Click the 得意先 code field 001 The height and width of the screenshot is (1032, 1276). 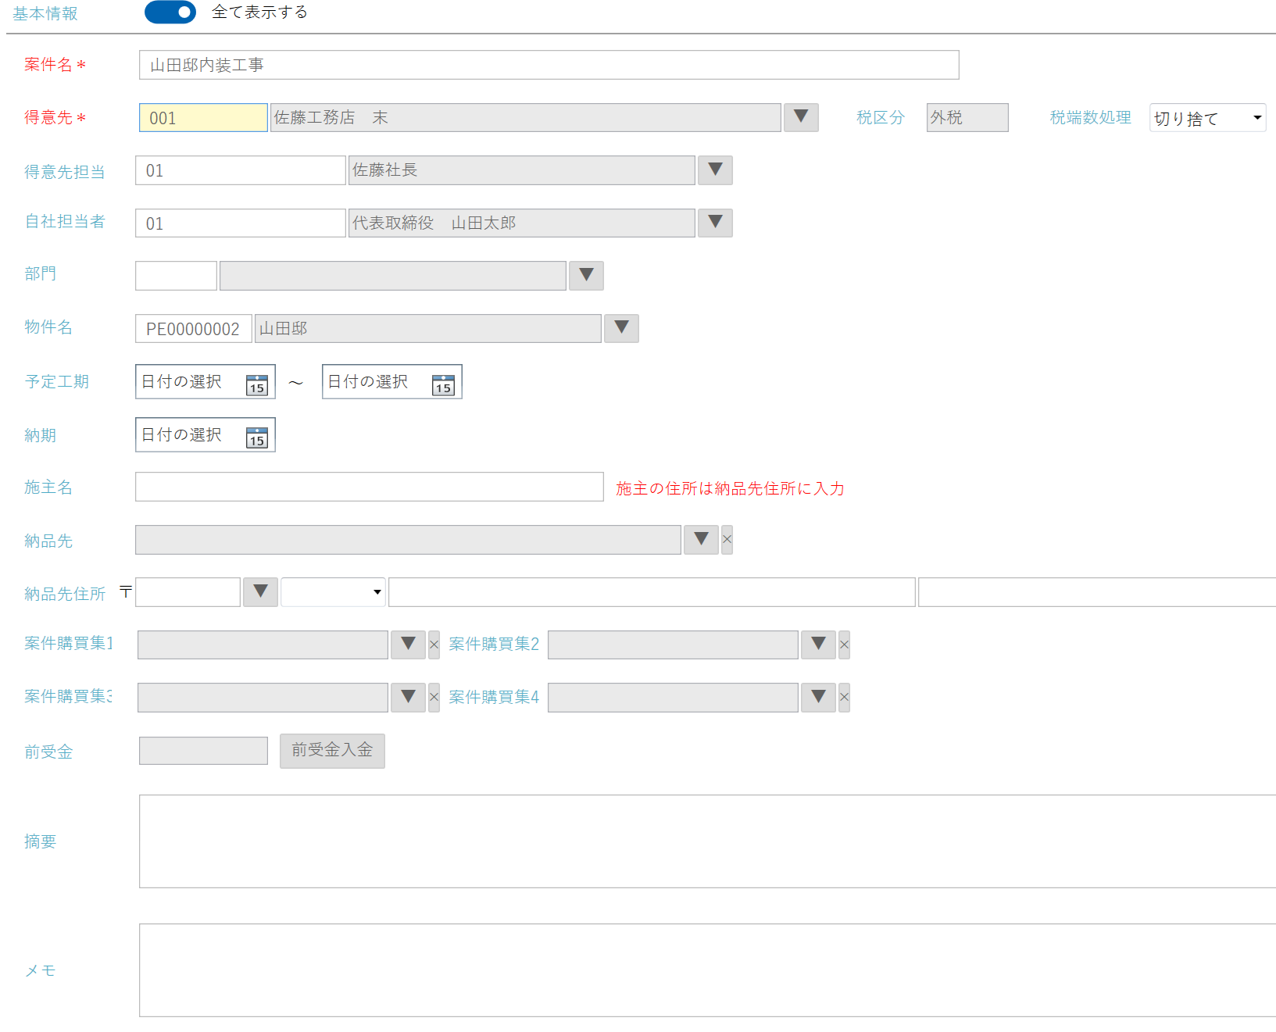coord(203,118)
